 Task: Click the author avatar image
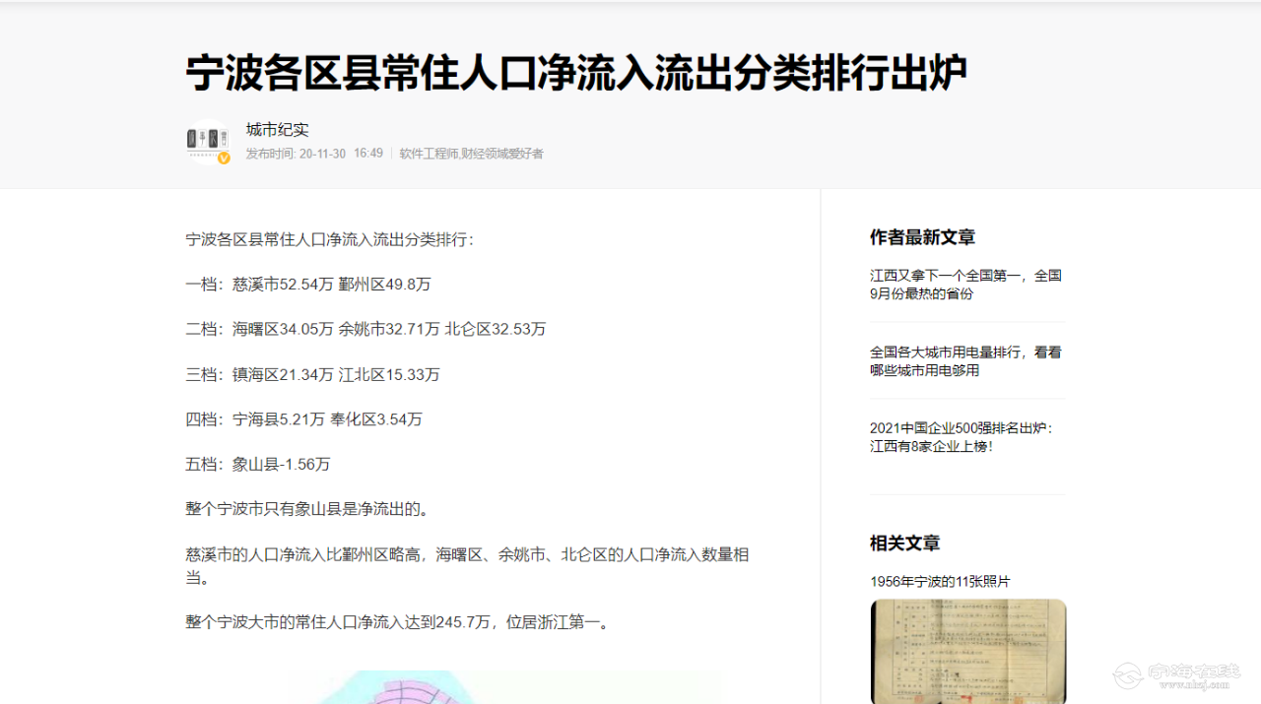pos(208,141)
